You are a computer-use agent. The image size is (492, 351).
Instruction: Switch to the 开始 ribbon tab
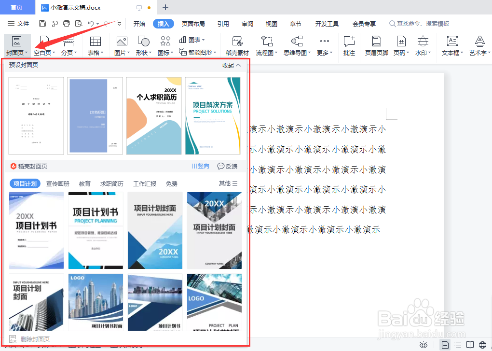tap(139, 24)
